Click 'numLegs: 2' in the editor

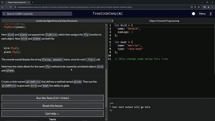pyautogui.click(x=125, y=32)
